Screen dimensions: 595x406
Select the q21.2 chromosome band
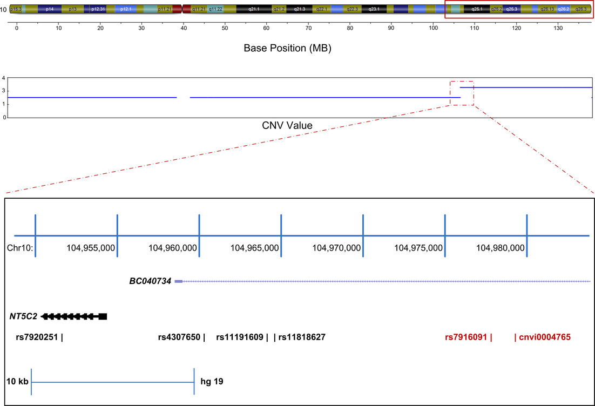pos(279,9)
